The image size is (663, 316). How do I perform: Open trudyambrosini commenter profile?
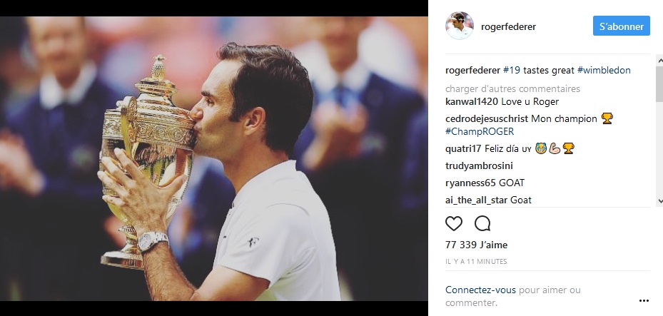[x=479, y=166]
